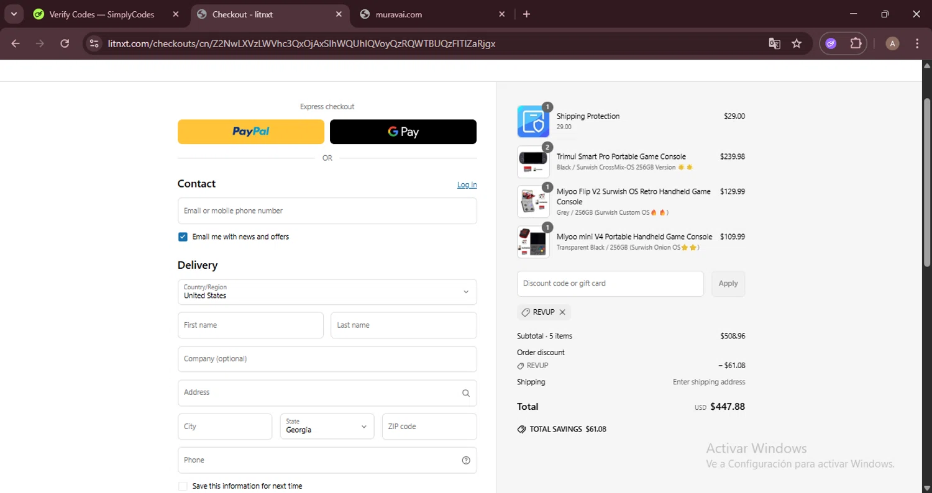932x493 pixels.
Task: Open the tab search dropdown arrow
Action: (13, 14)
